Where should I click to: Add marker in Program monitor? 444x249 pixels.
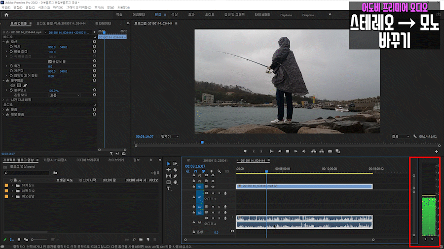(x=245, y=152)
